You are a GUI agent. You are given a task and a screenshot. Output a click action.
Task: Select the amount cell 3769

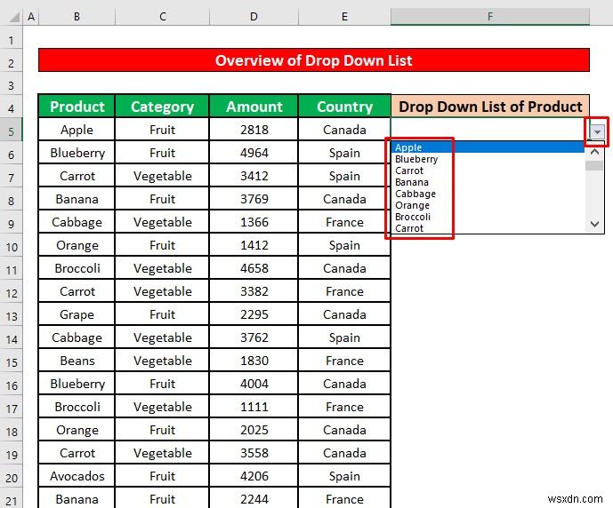click(x=254, y=199)
